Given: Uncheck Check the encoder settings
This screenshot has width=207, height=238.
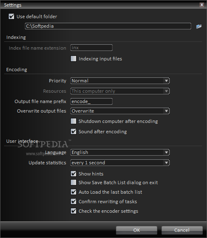Looking at the screenshot, I should [74, 211].
